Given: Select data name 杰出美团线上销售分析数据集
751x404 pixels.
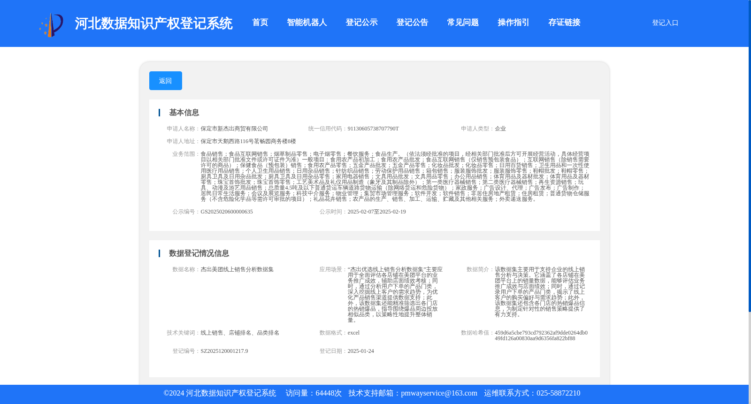Looking at the screenshot, I should 237,269.
